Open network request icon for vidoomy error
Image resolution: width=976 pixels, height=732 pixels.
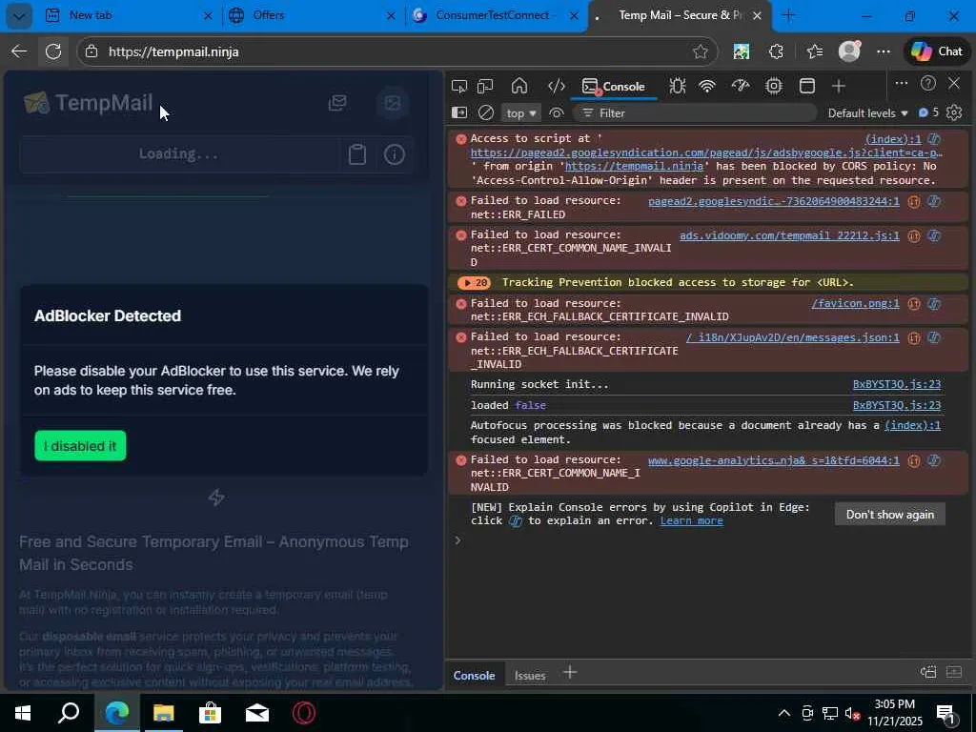[914, 235]
